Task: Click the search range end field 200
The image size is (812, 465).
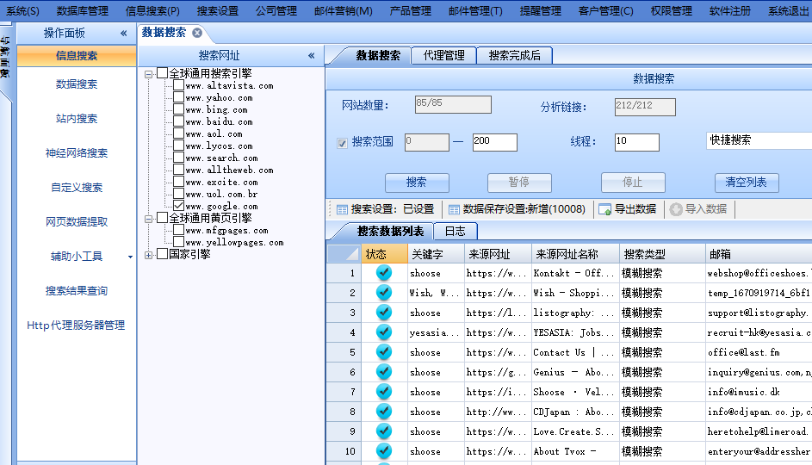Action: [494, 142]
